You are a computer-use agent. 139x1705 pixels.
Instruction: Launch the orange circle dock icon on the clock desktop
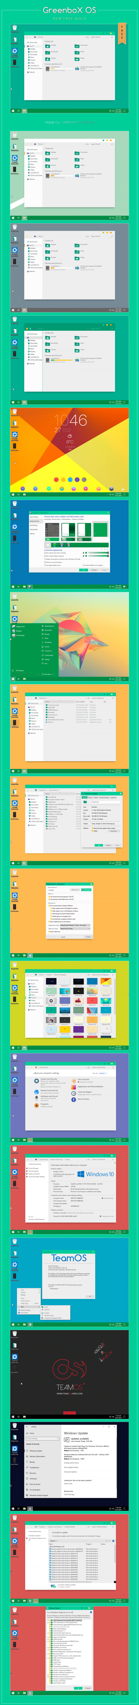point(63,479)
